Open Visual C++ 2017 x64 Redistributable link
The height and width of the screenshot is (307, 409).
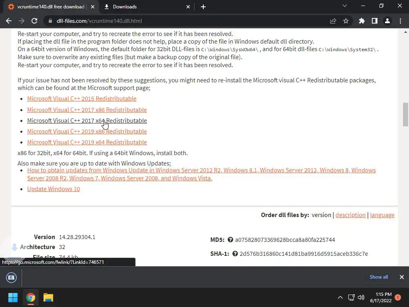tap(87, 121)
